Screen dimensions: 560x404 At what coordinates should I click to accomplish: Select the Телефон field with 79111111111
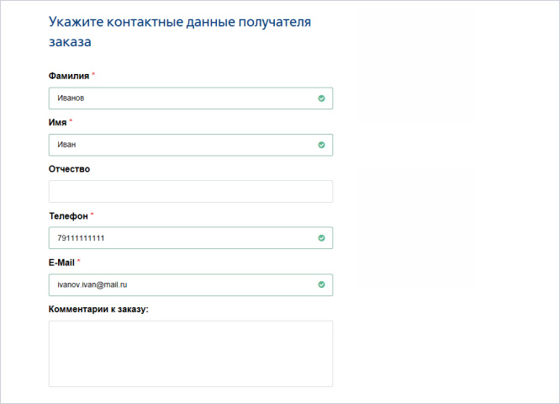(x=177, y=238)
